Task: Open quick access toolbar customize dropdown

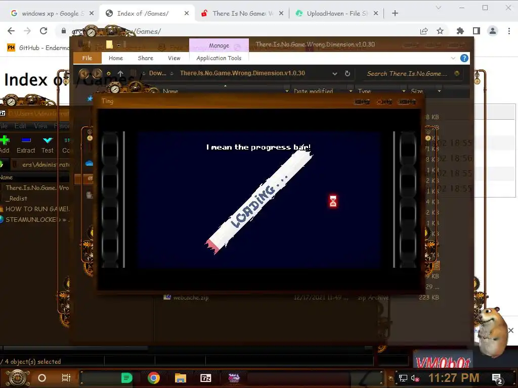Action: coord(118,45)
